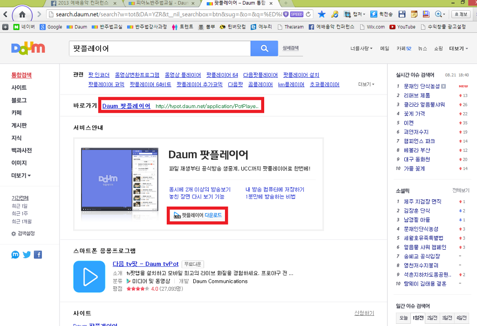Open the YouTube bookmark
The width and height of the screenshot is (477, 326).
click(402, 27)
